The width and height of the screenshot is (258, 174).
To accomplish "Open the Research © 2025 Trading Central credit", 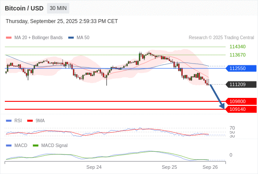I will click(x=221, y=38).
